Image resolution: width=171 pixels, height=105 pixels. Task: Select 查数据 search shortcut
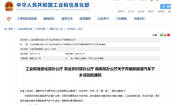point(161,11)
